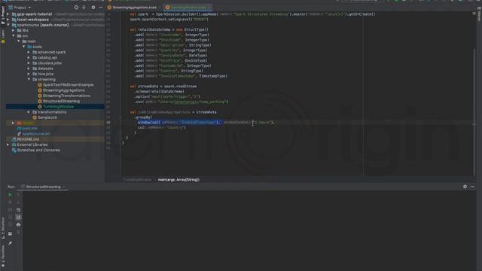Image resolution: width=482 pixels, height=271 pixels.
Task: Toggle scroll to end in Run console
Action: click(x=18, y=218)
